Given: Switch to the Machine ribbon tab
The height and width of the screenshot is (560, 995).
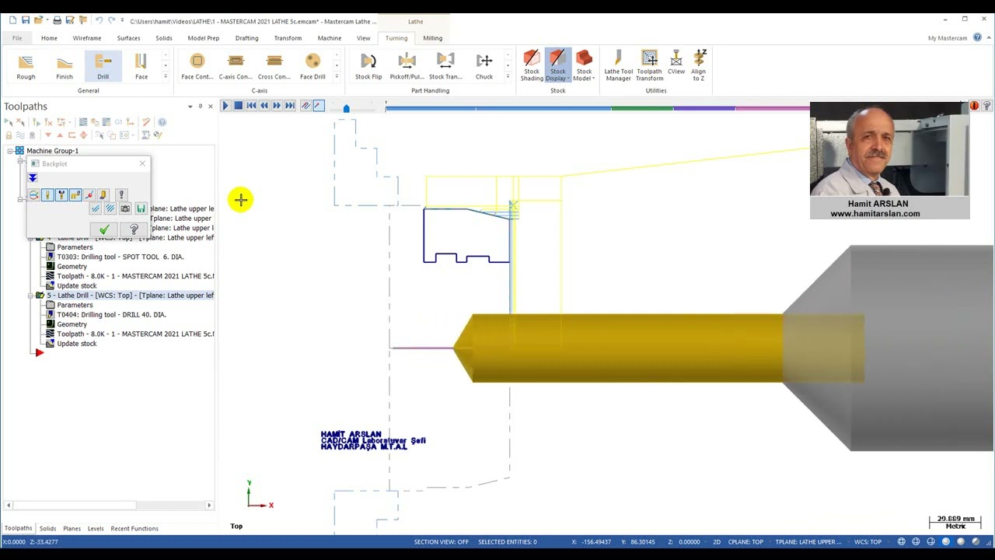Looking at the screenshot, I should pyautogui.click(x=330, y=38).
